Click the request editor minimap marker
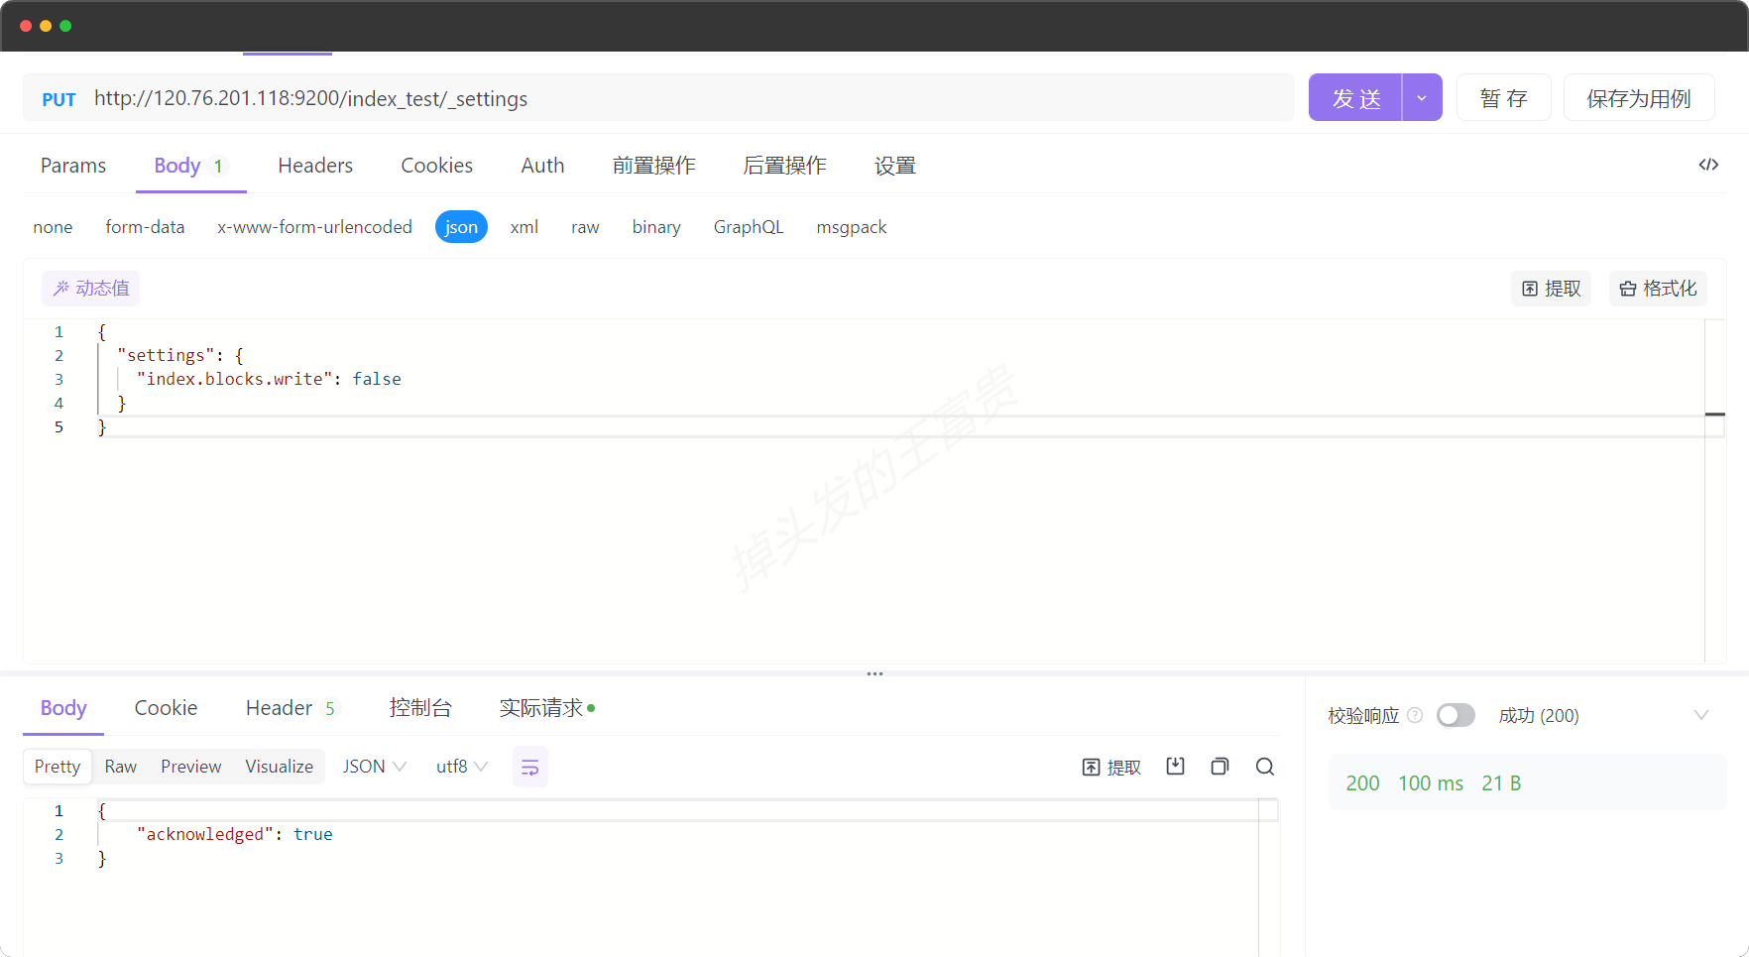 tap(1715, 414)
